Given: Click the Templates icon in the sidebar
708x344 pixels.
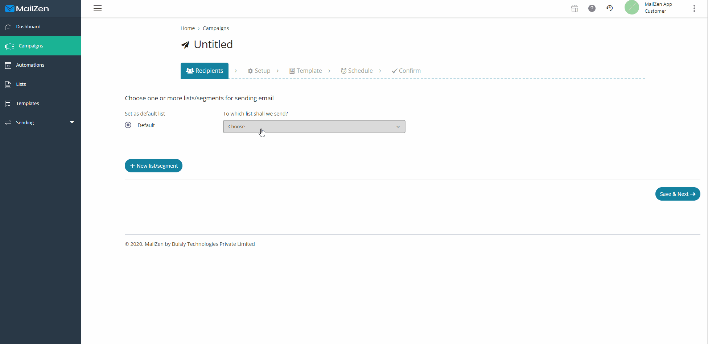Looking at the screenshot, I should pyautogui.click(x=8, y=103).
